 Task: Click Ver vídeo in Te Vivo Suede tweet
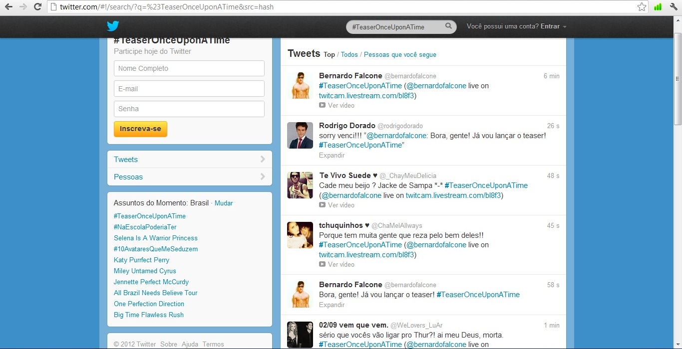tap(341, 205)
